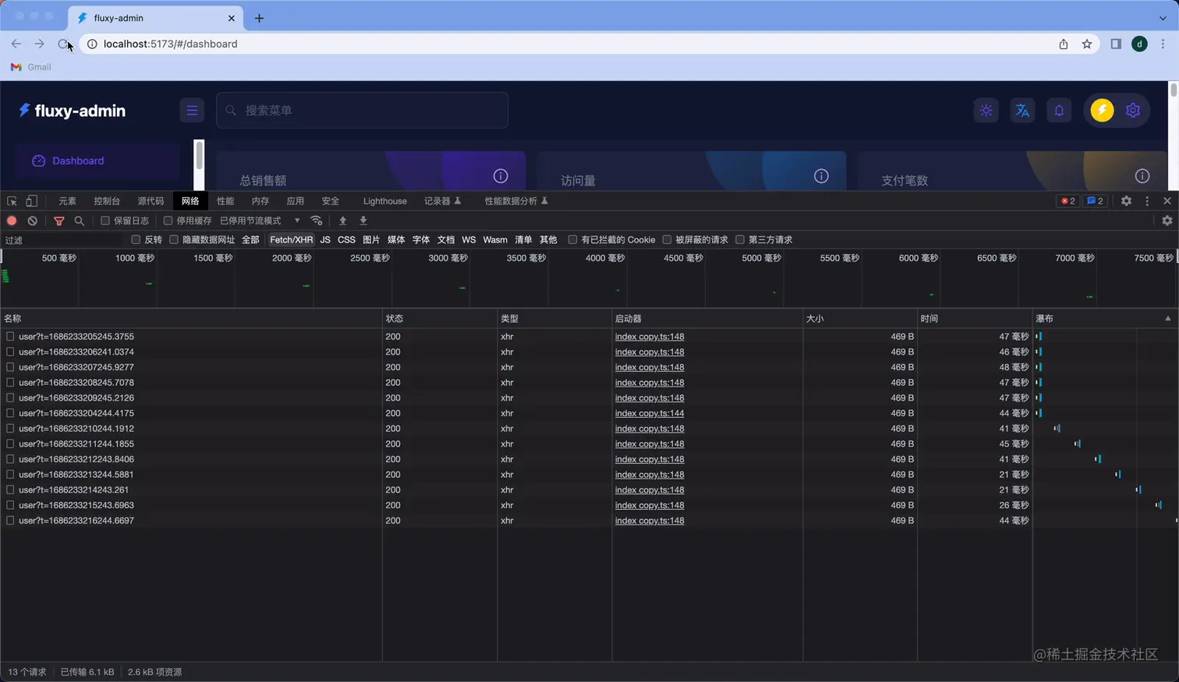Click the page reload button
1179x682 pixels.
coord(63,44)
